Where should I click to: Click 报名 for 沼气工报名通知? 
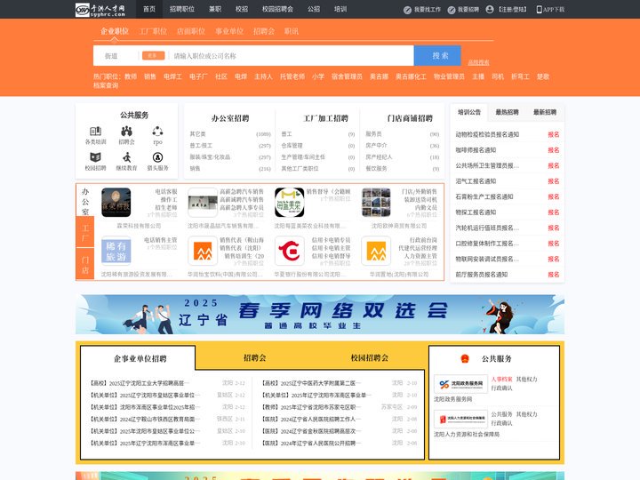[554, 180]
